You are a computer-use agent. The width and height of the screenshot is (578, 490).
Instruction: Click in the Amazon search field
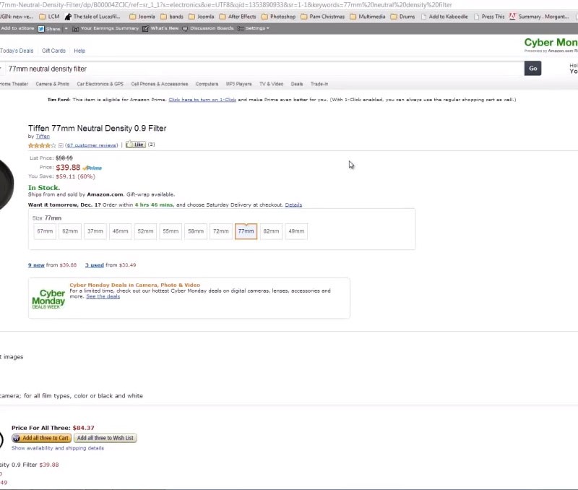tap(260, 69)
